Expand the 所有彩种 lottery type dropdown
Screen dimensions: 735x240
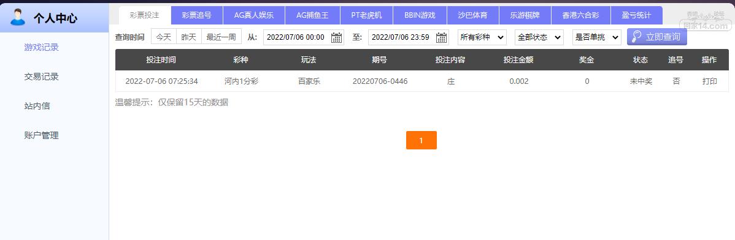point(482,37)
